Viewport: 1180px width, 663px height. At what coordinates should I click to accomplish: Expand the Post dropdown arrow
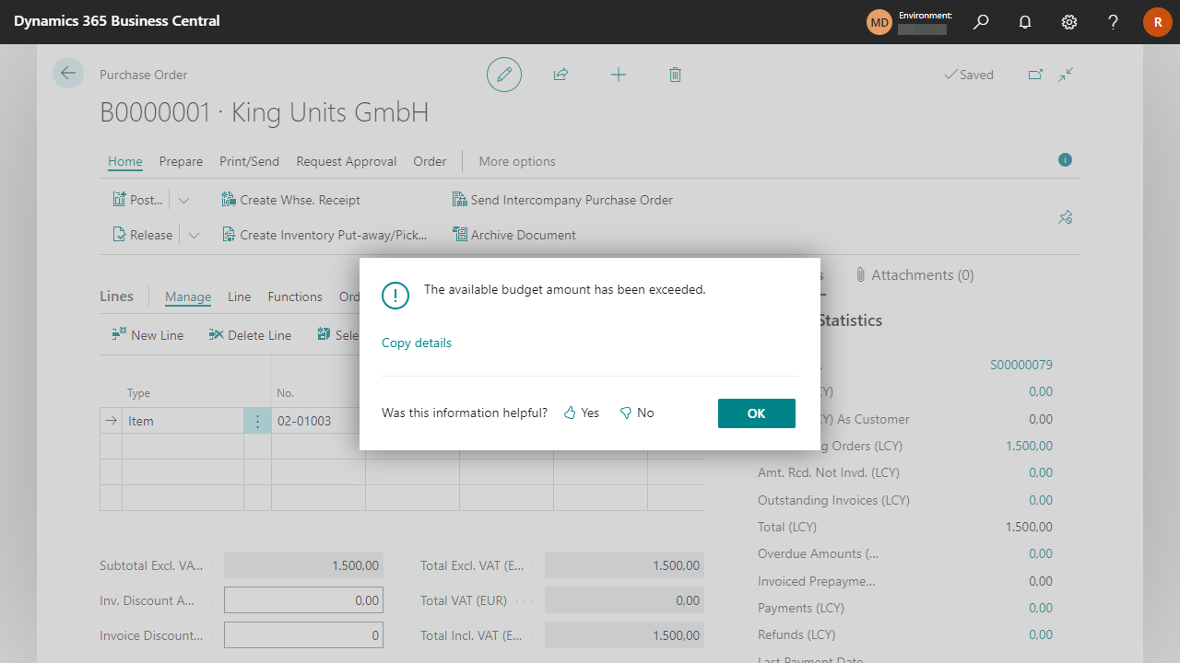[x=183, y=200]
